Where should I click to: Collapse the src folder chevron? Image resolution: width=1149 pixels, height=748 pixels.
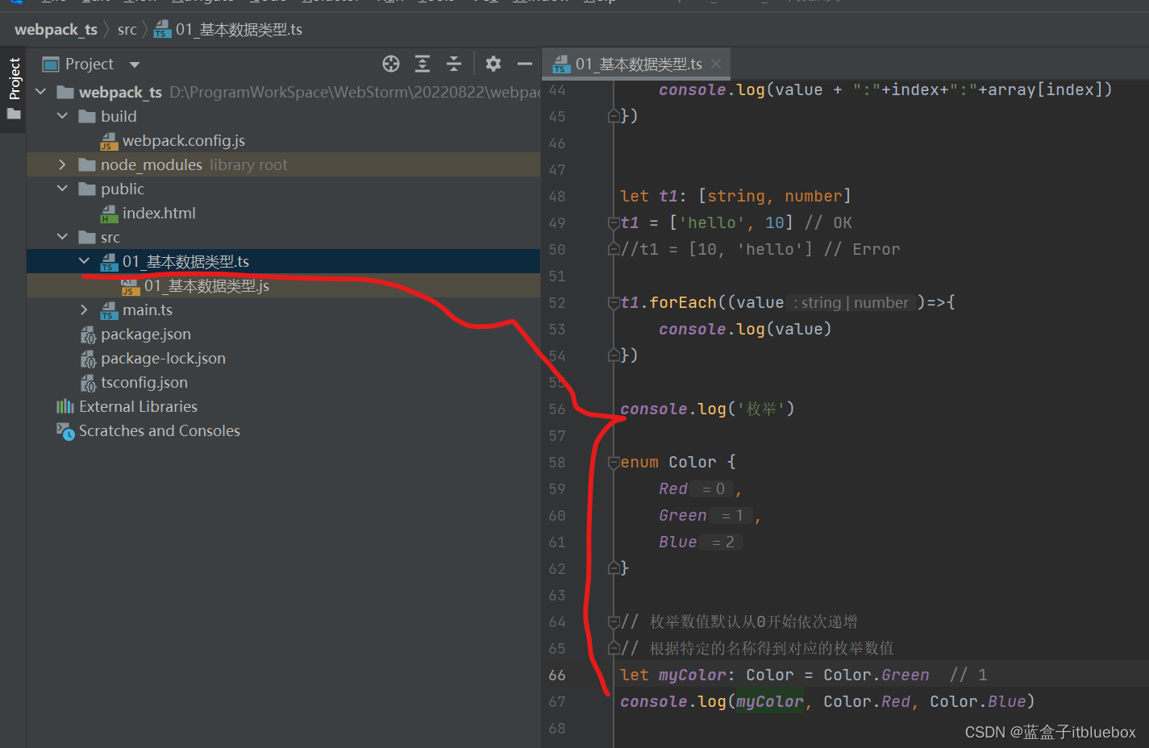[63, 237]
